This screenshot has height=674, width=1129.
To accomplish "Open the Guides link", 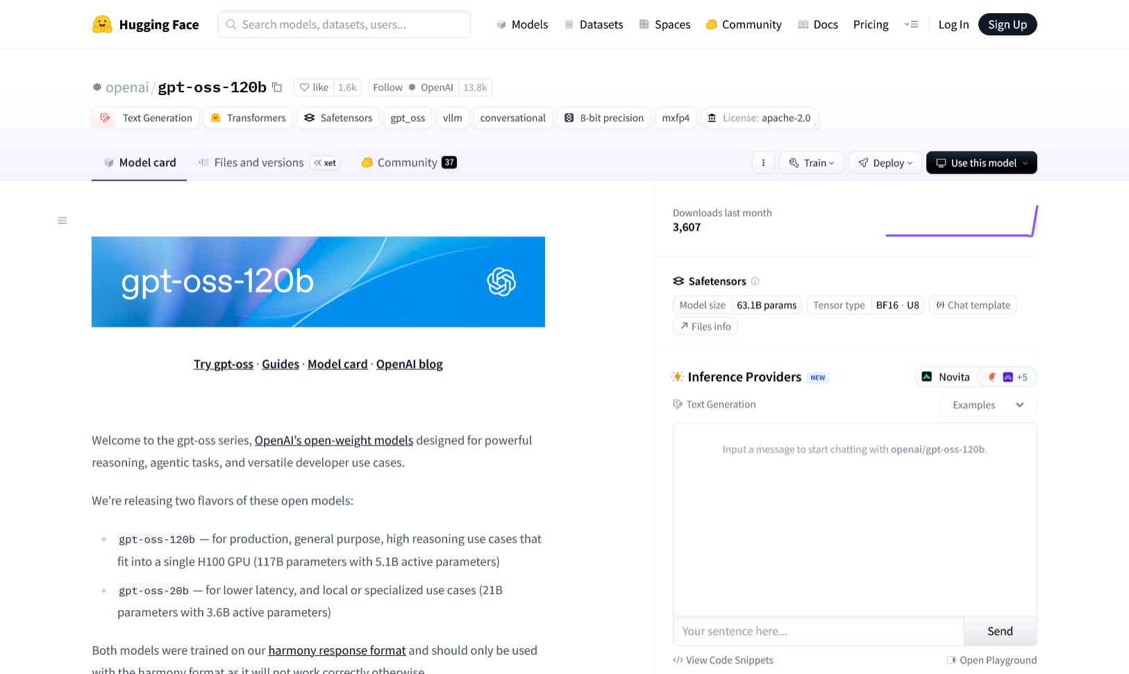I will tap(281, 364).
